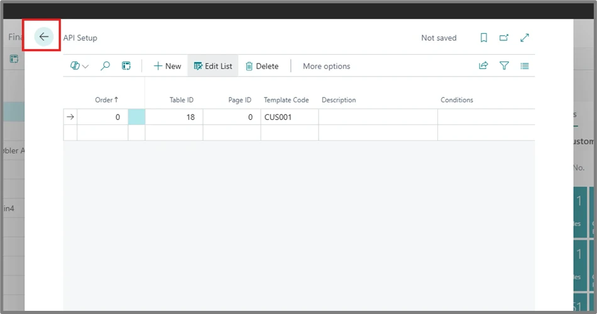Screen dimensions: 597x314
Task: Share the list using the share icon
Action: (483, 65)
